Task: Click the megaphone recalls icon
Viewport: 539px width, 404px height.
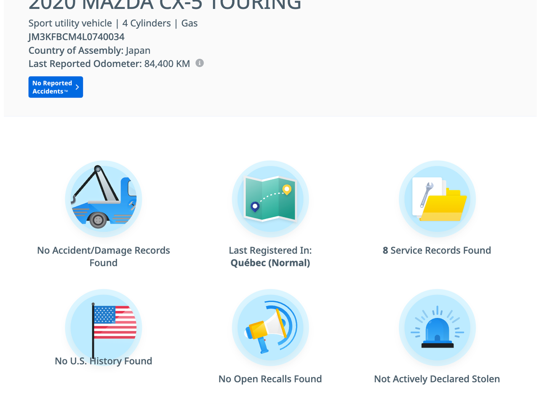Action: 270,327
